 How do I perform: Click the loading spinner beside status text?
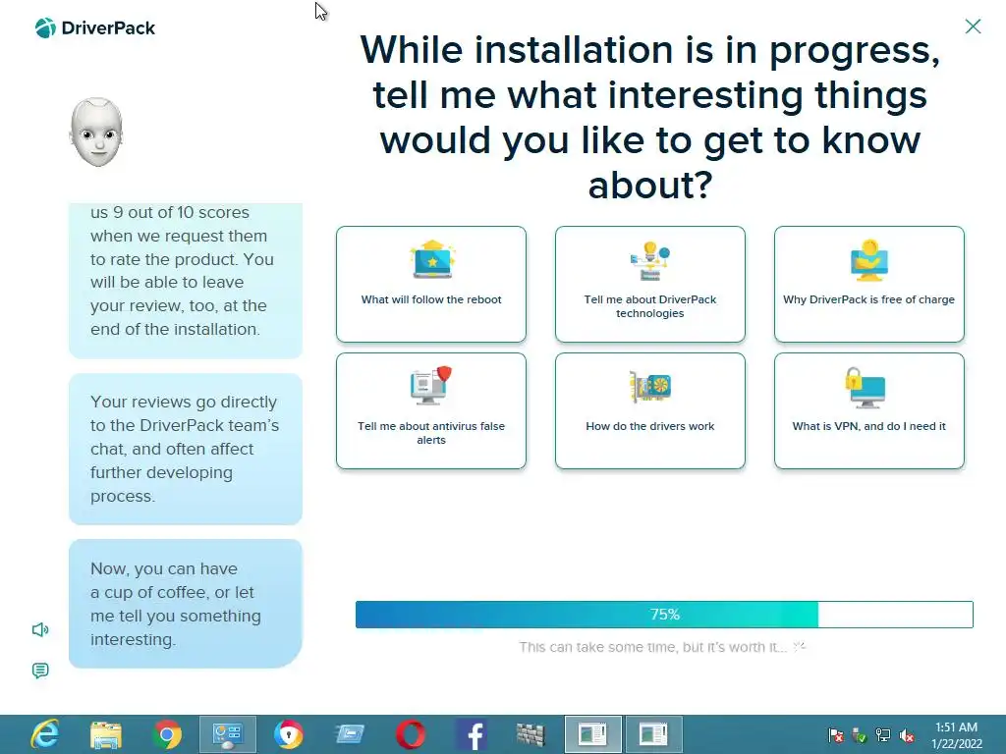[x=799, y=646]
